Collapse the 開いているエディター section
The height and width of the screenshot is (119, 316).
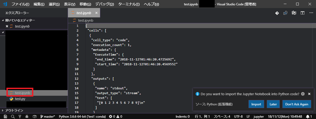3,20
